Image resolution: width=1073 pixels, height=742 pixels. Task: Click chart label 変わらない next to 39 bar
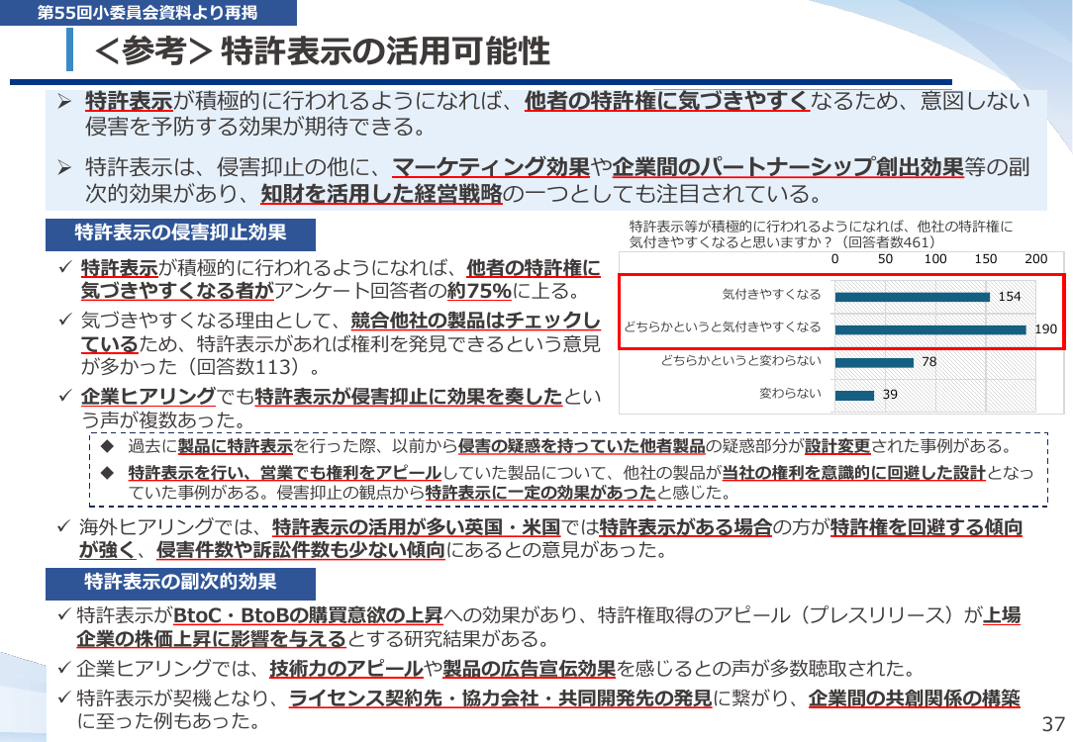click(790, 393)
